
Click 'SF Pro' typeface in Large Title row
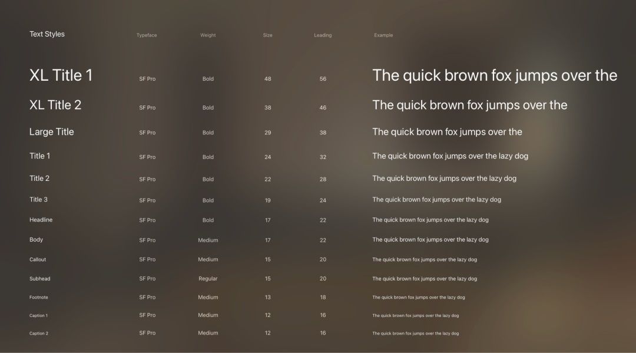pyautogui.click(x=147, y=132)
